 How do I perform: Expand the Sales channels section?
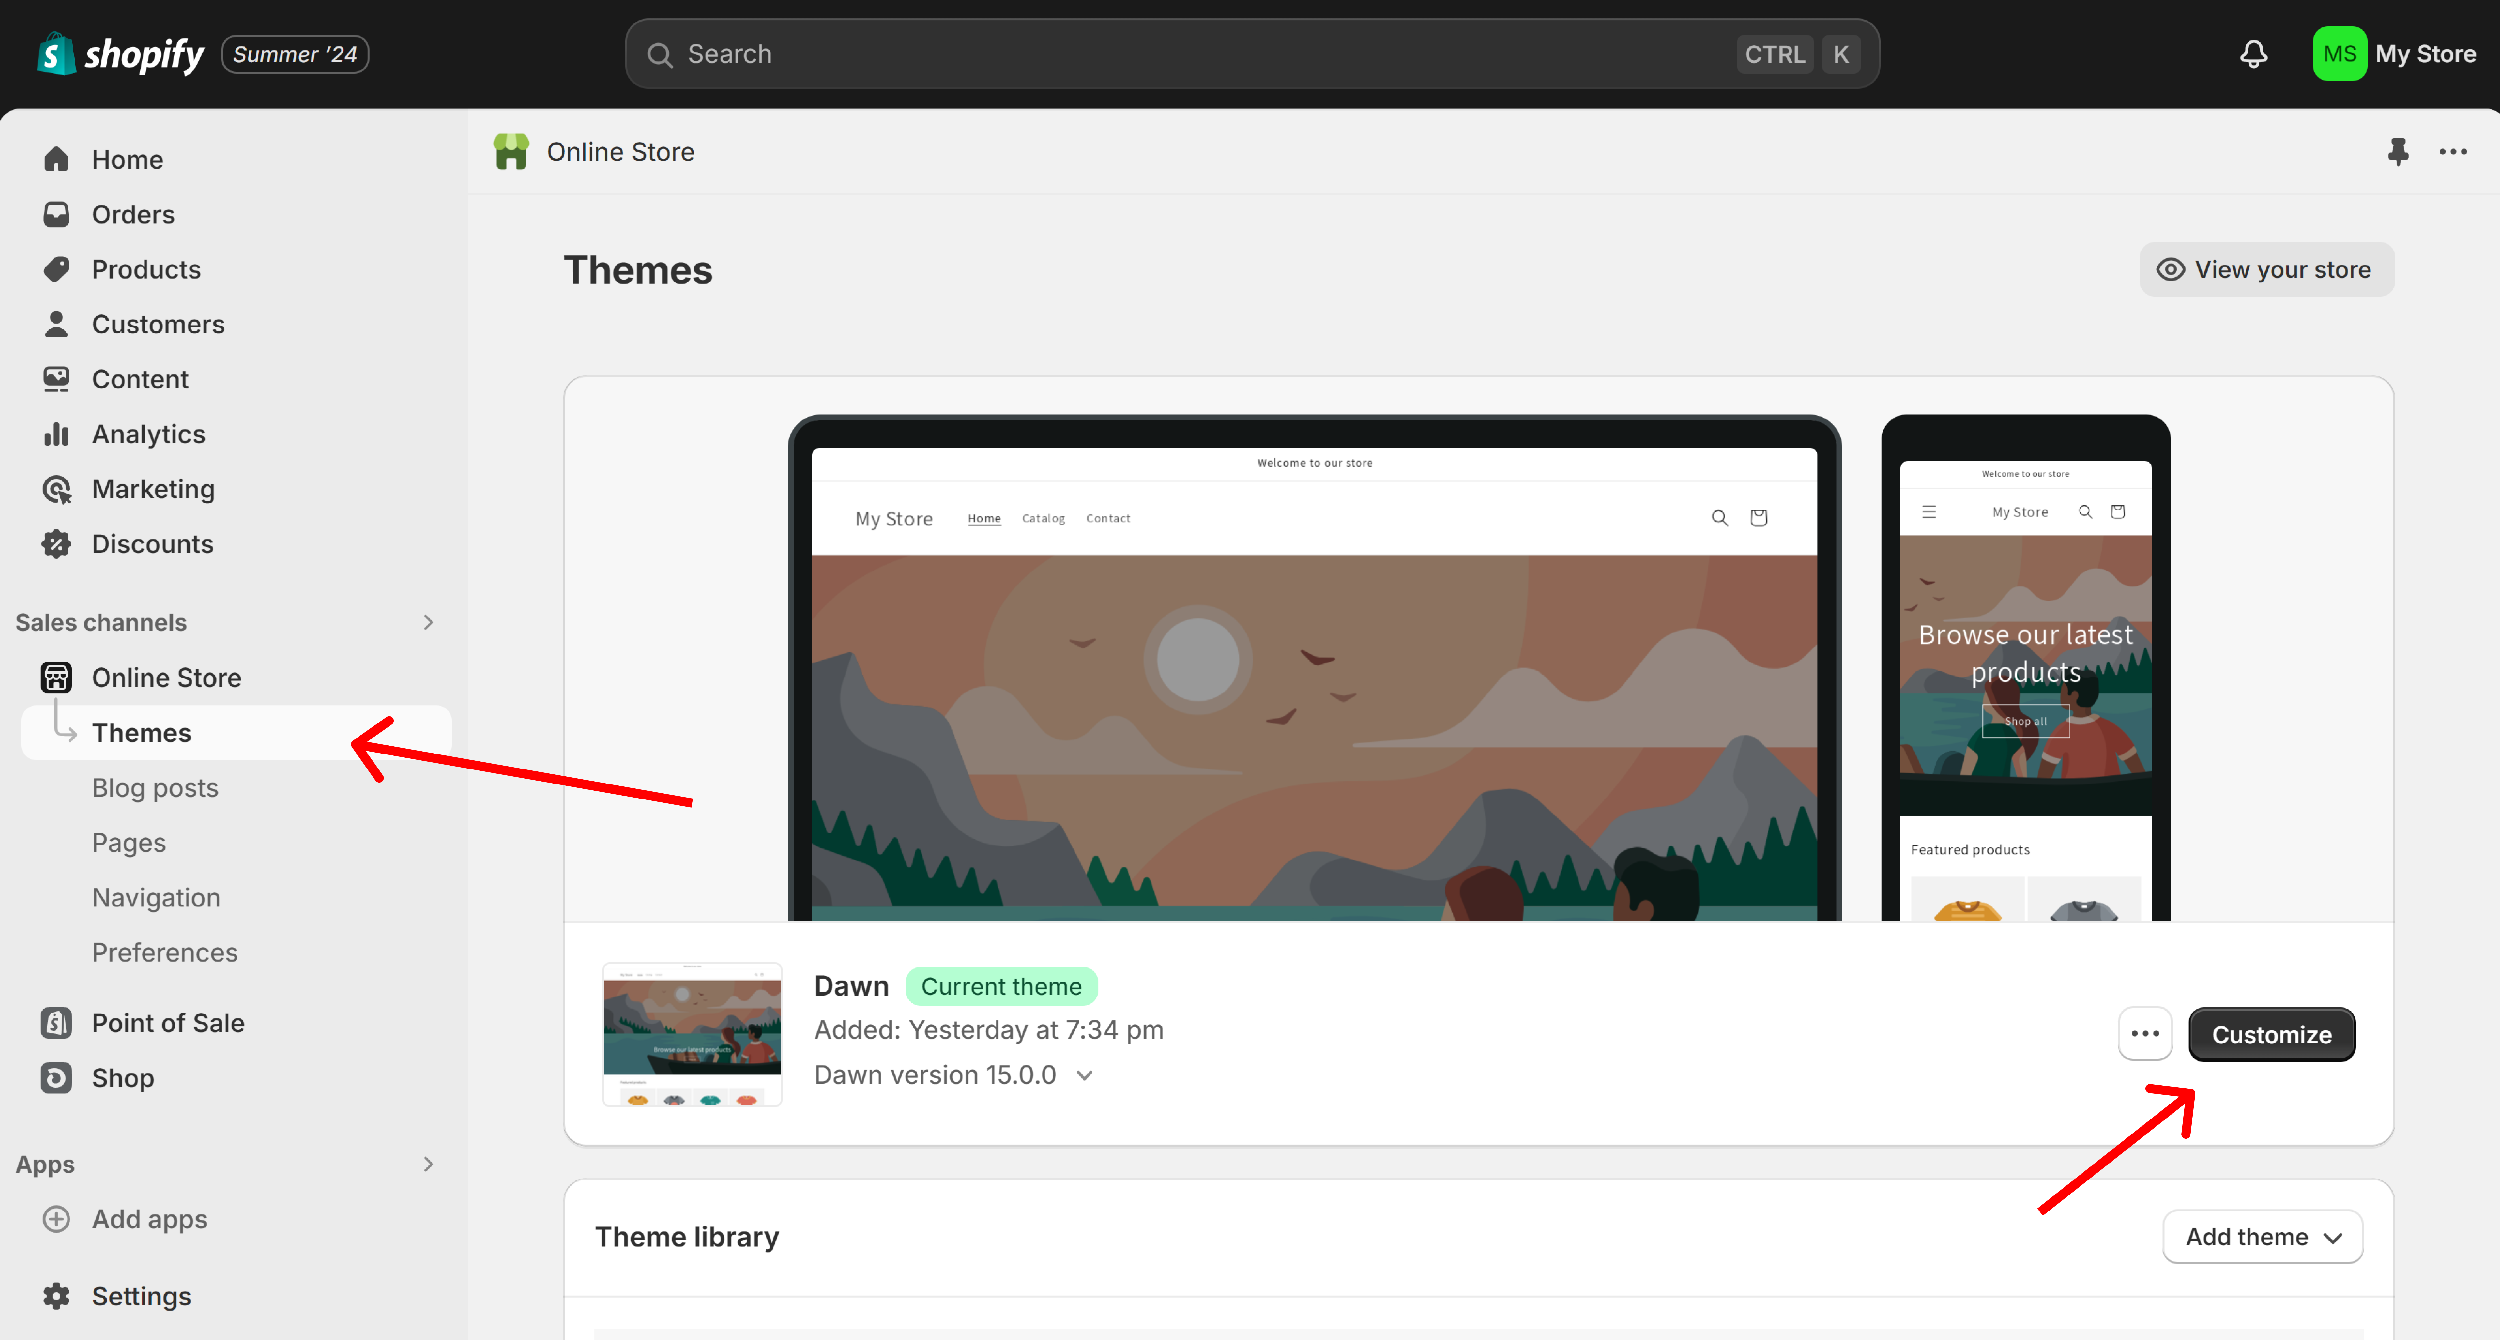click(428, 622)
